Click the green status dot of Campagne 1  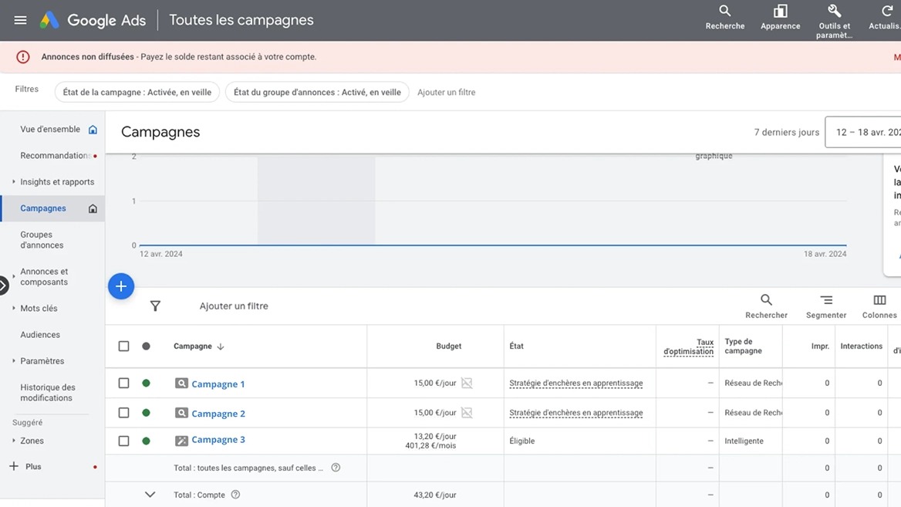click(x=146, y=383)
